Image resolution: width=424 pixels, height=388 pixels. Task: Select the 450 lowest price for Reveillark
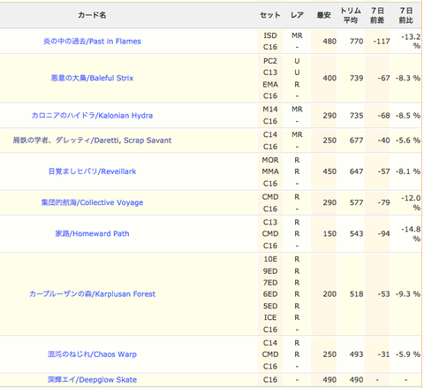(329, 171)
